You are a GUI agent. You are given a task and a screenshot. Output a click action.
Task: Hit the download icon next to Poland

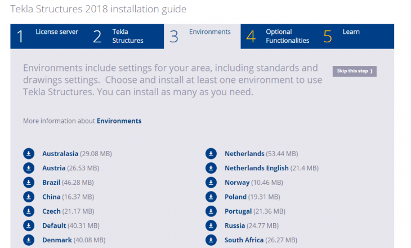[x=211, y=197]
